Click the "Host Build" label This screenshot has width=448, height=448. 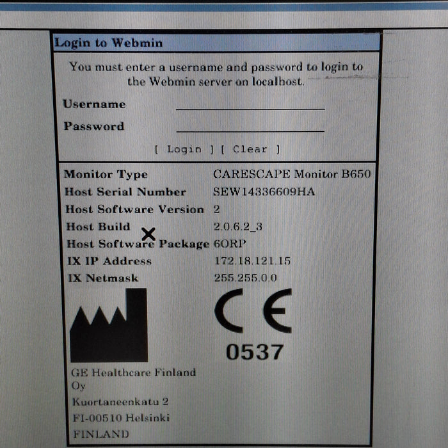(98, 227)
